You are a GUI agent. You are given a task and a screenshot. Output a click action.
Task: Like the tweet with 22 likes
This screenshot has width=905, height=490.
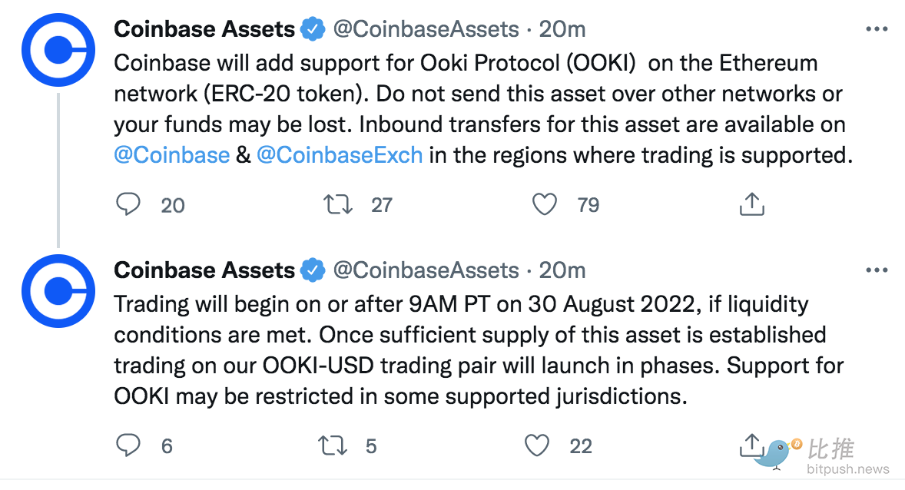537,445
